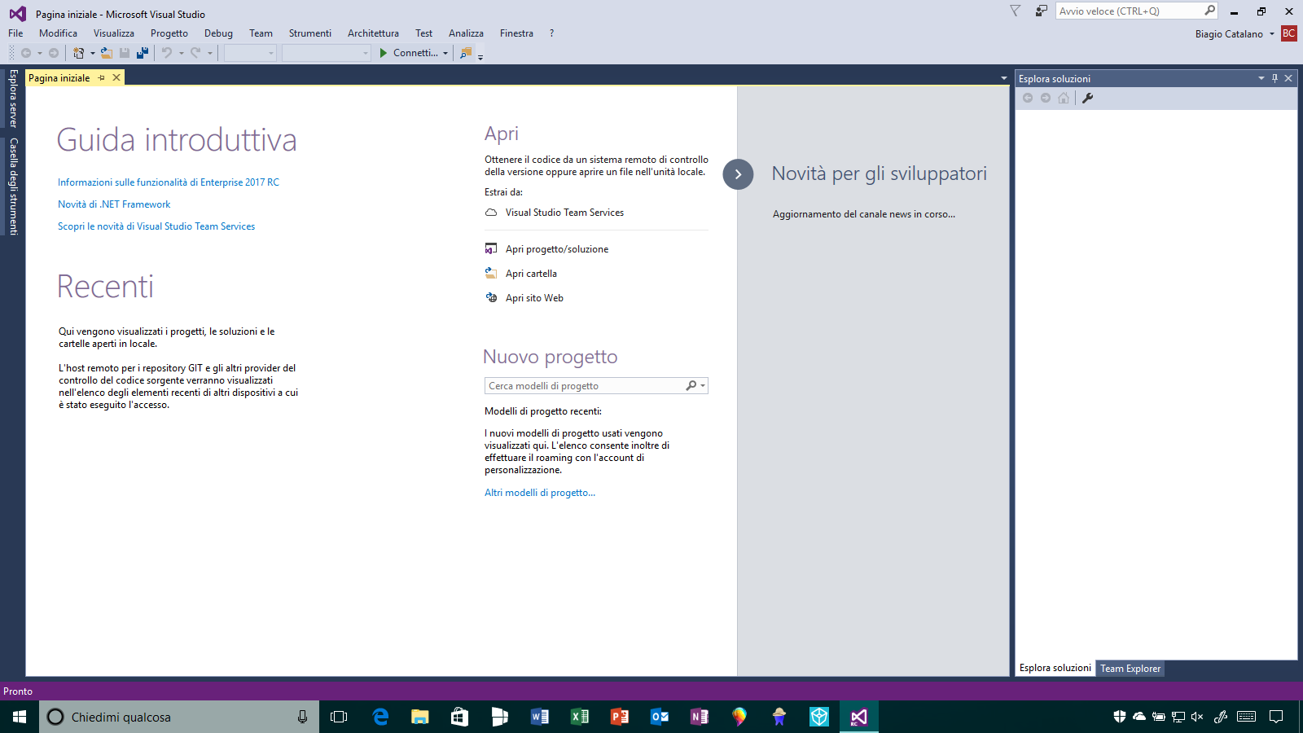Close the Esplora soluzioni panel
The height and width of the screenshot is (733, 1303).
point(1288,78)
